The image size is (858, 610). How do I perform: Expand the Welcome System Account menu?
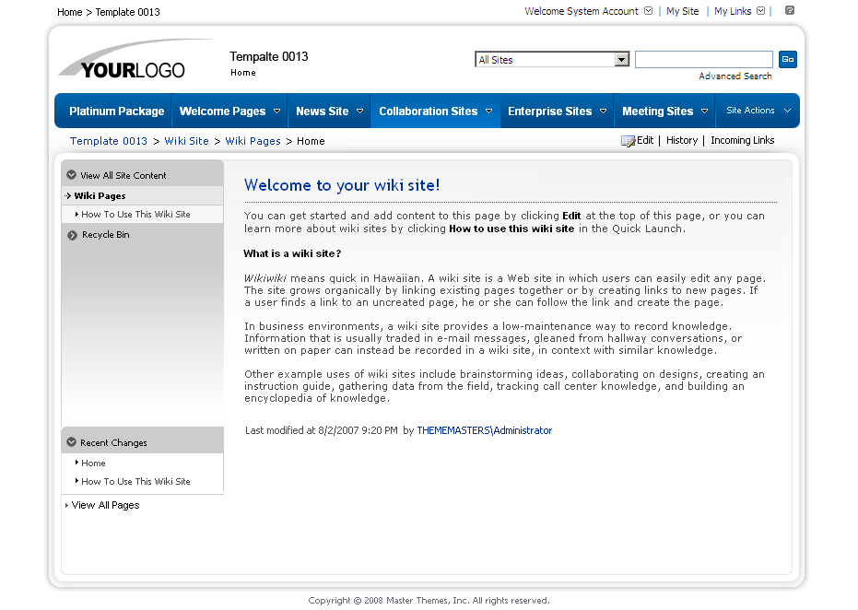click(648, 11)
